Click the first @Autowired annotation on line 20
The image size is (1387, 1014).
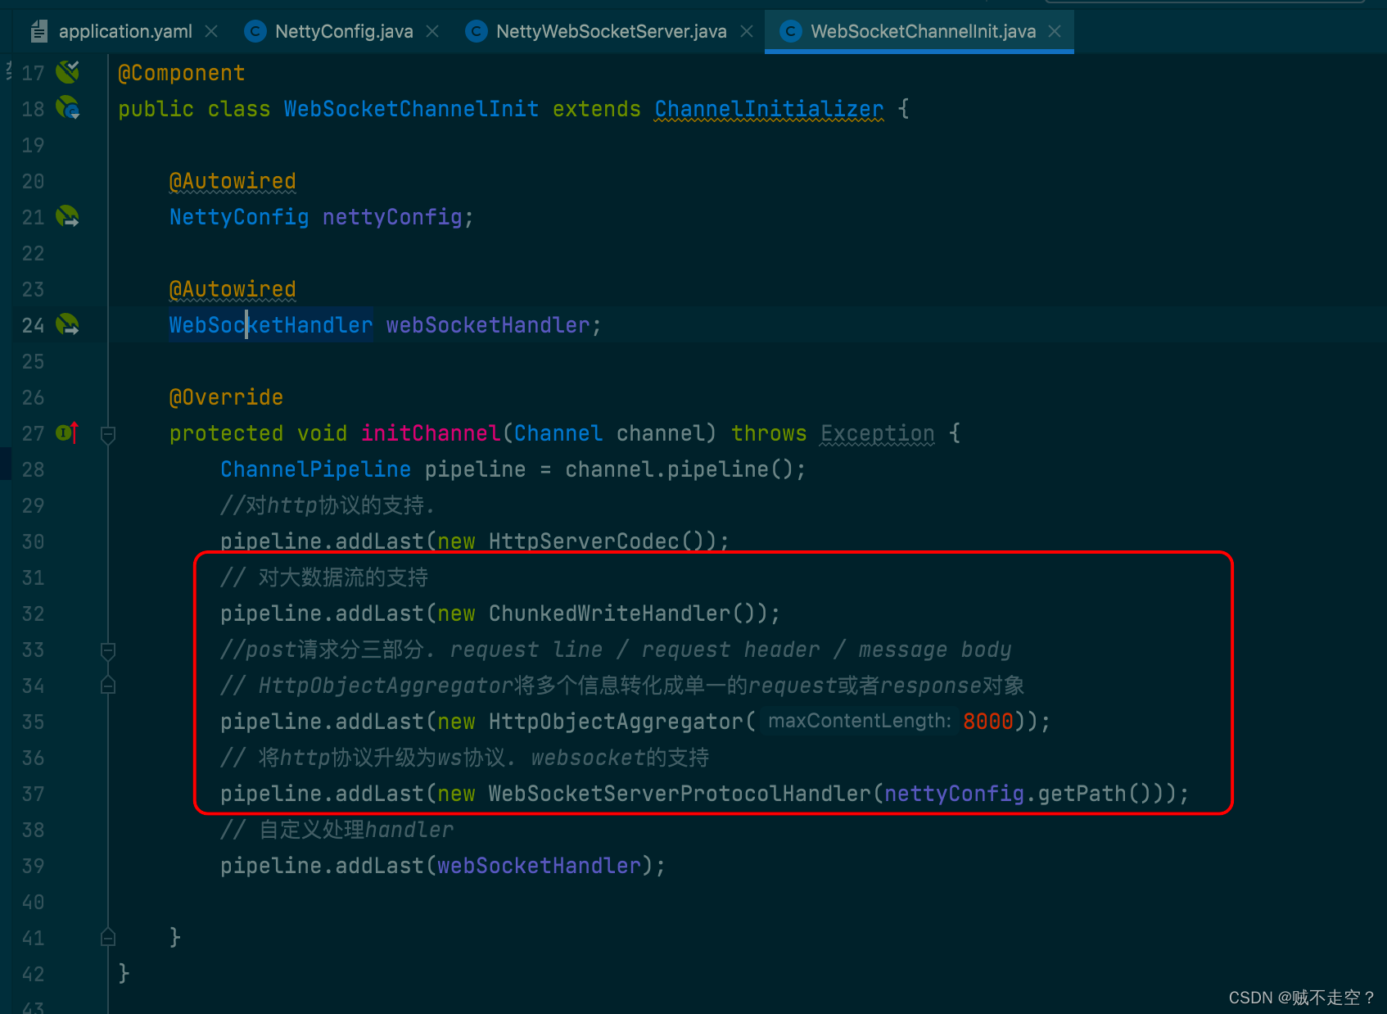(233, 181)
